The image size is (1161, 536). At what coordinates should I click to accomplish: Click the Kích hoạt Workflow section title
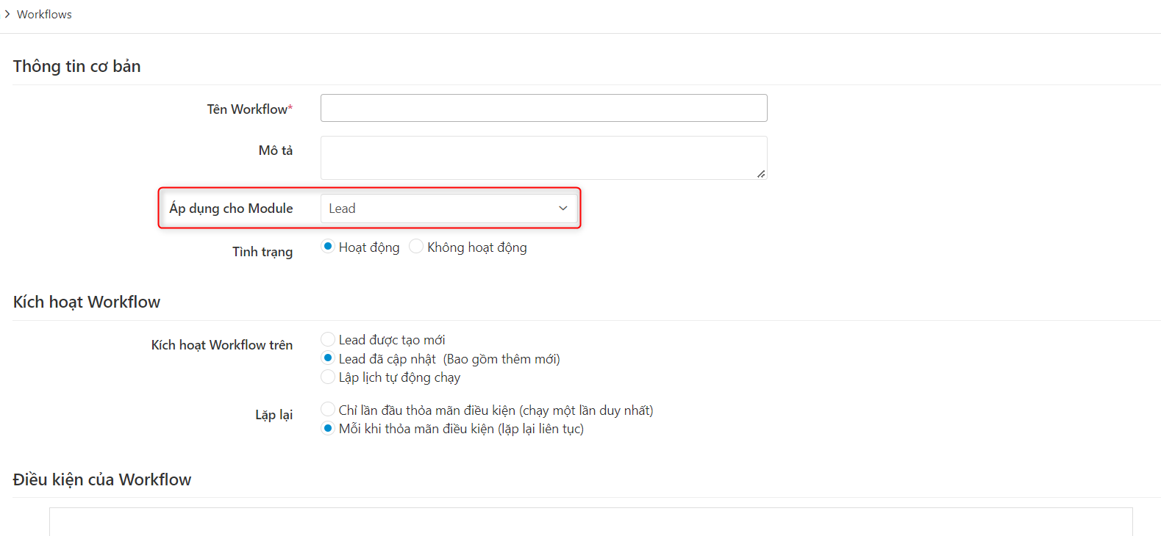pos(87,301)
